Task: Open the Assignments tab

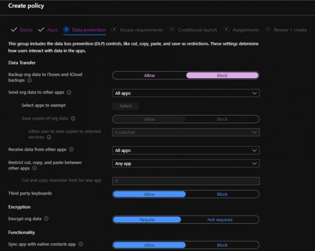Action: (246, 30)
